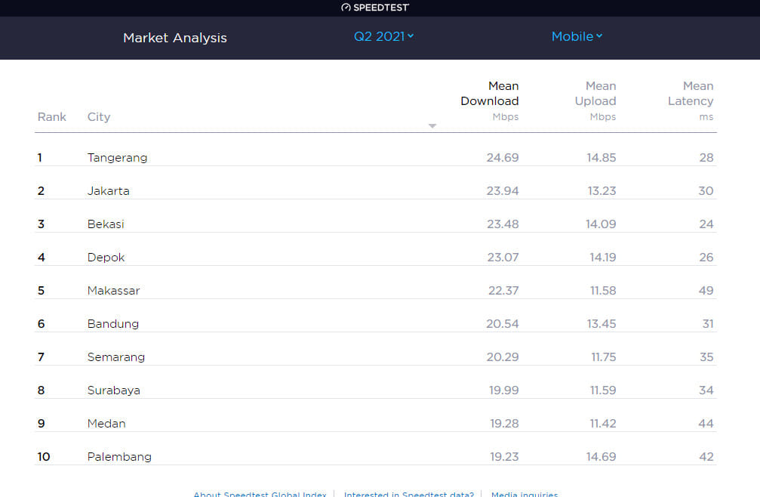Open the Mobile network type dropdown
The width and height of the screenshot is (760, 497).
click(x=577, y=36)
